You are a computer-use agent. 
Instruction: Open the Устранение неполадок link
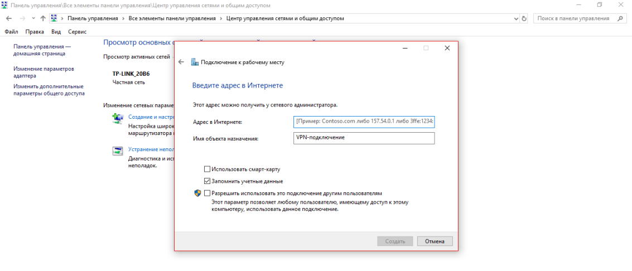pos(151,149)
